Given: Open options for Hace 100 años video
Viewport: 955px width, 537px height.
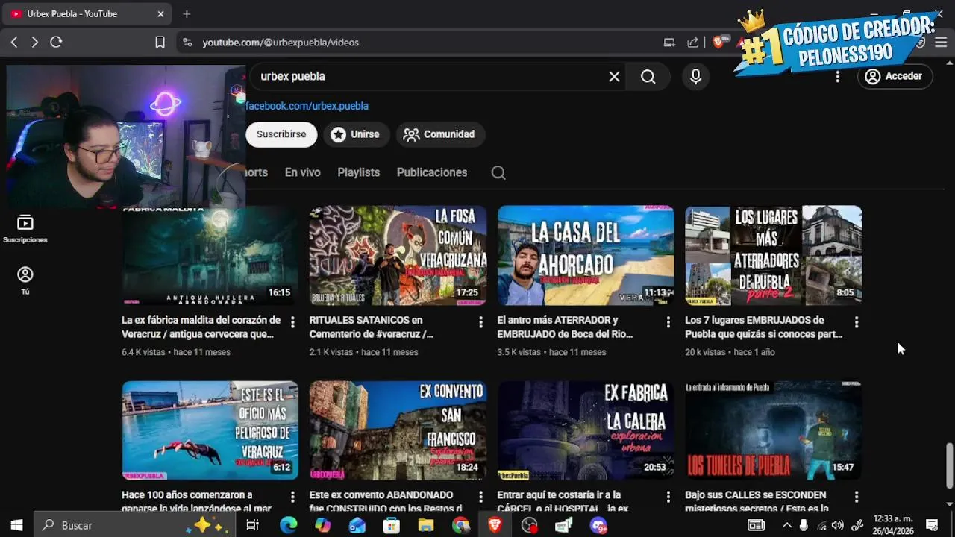Looking at the screenshot, I should (292, 497).
